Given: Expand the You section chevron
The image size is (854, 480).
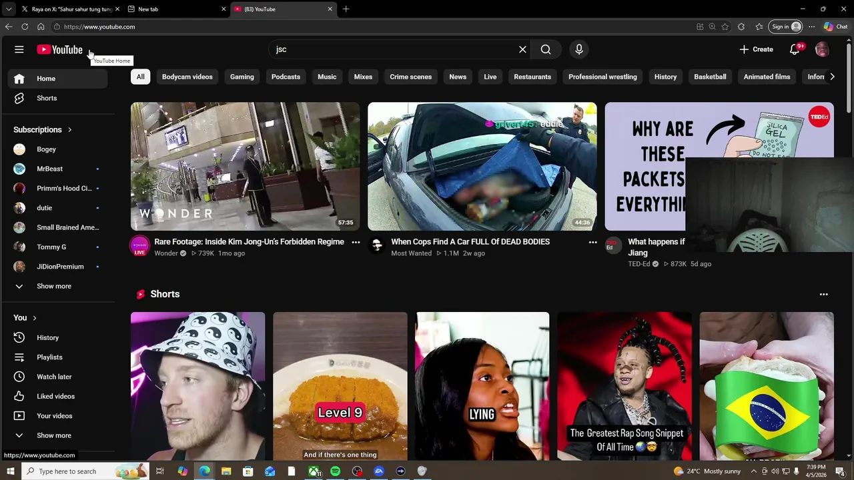Looking at the screenshot, I should point(34,318).
